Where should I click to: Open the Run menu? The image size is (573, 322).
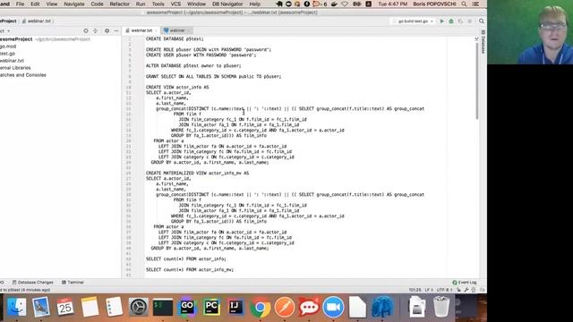[x=141, y=4]
